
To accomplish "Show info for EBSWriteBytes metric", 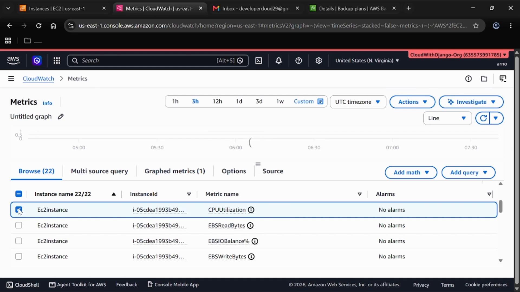I will click(251, 257).
